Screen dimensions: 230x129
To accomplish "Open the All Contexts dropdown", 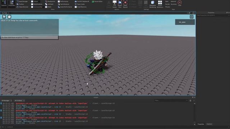I will click(x=19, y=101).
